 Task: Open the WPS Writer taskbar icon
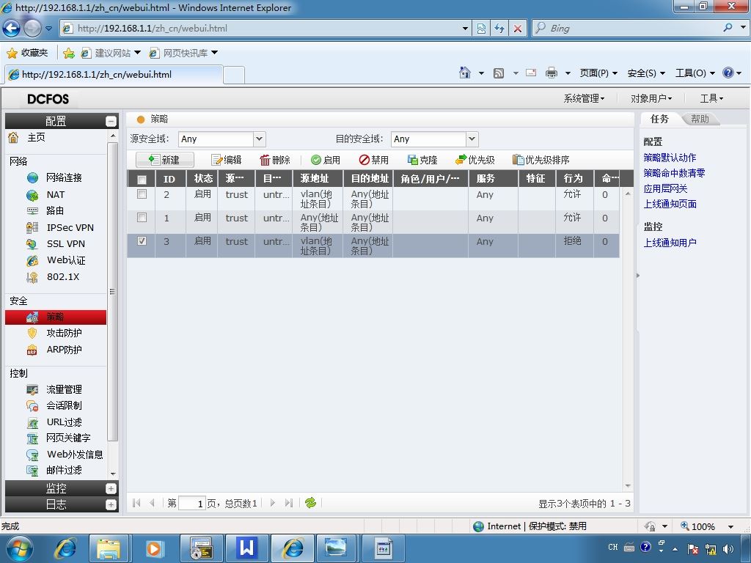tap(246, 548)
